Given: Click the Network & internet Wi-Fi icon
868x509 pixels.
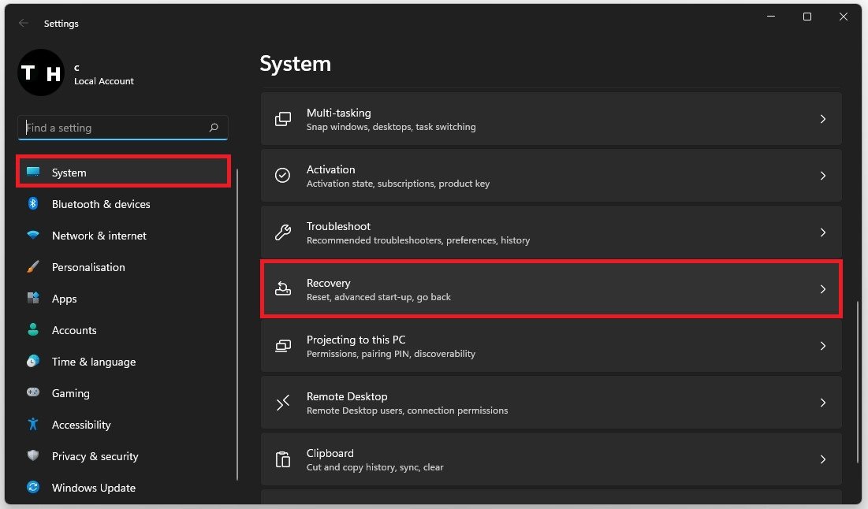Looking at the screenshot, I should click(33, 236).
